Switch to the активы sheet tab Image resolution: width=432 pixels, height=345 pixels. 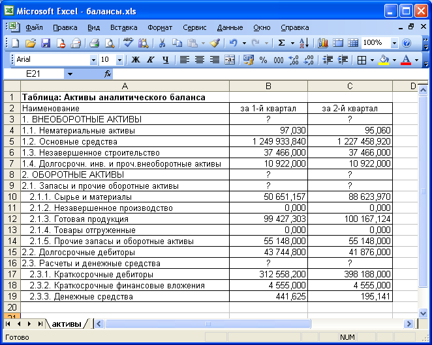pyautogui.click(x=67, y=324)
